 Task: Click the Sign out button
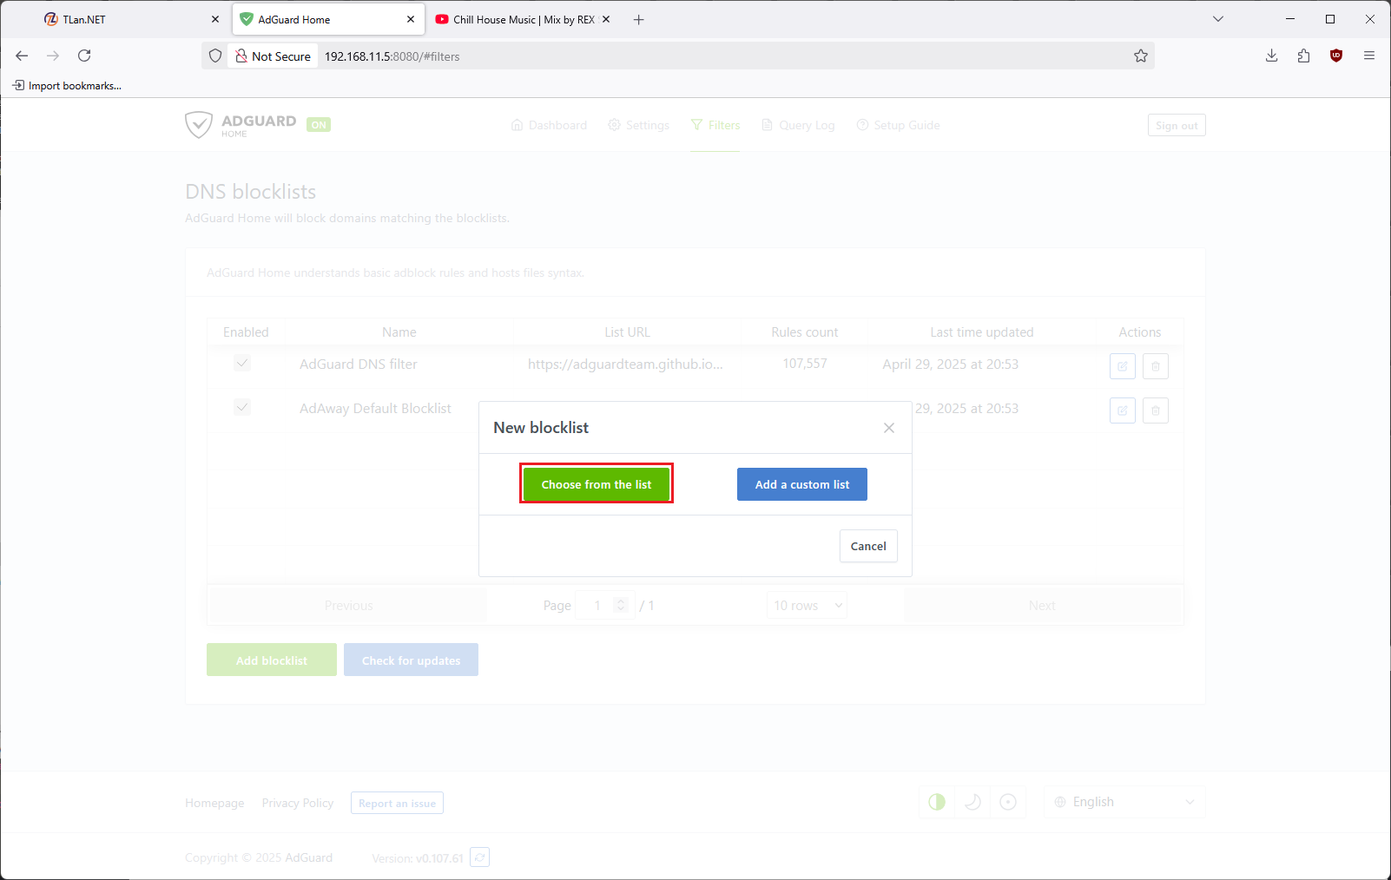tap(1177, 125)
